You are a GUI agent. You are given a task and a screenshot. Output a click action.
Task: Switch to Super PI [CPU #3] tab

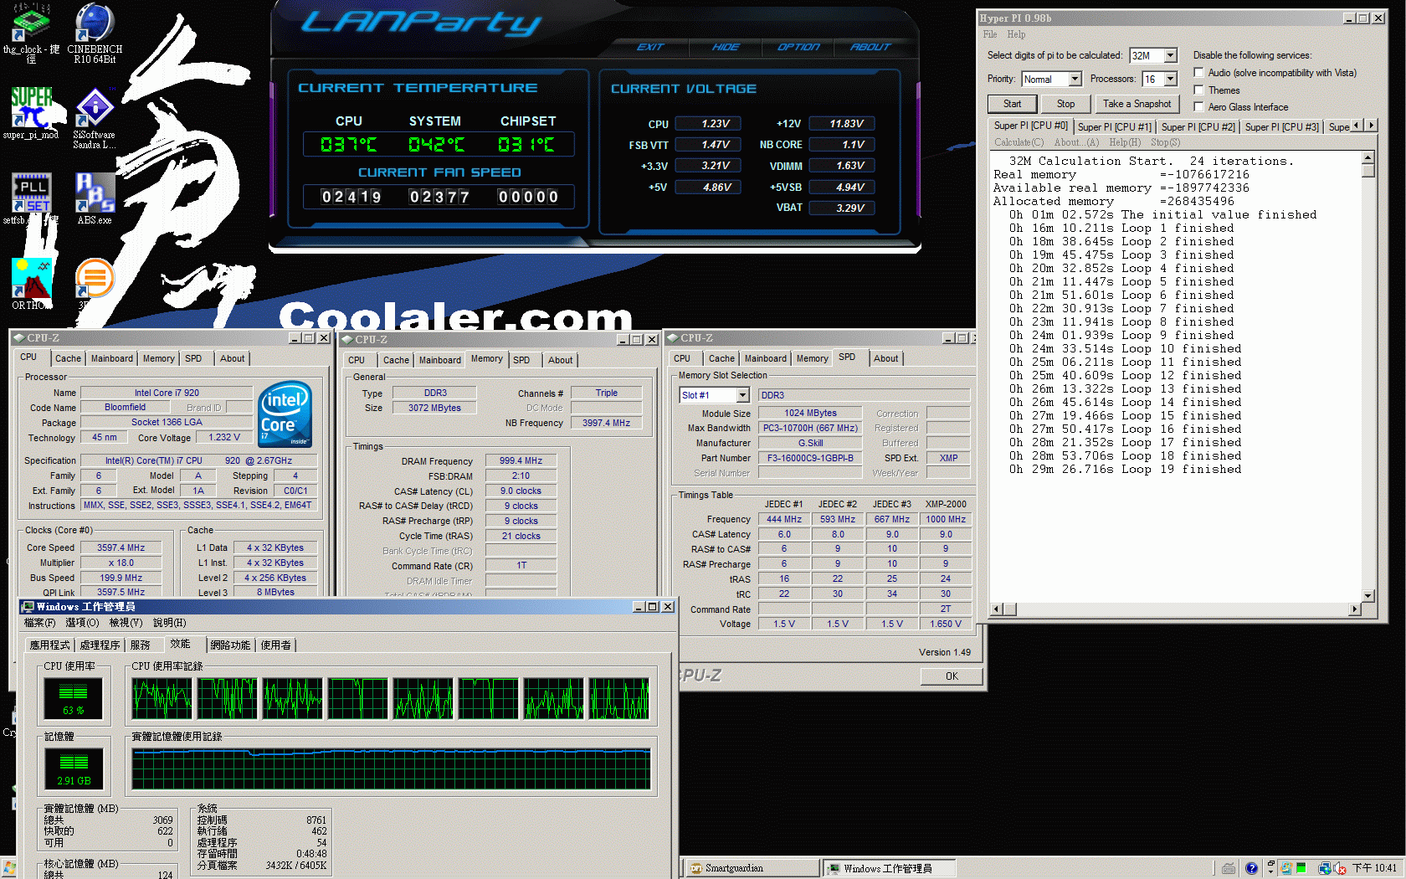tap(1282, 127)
